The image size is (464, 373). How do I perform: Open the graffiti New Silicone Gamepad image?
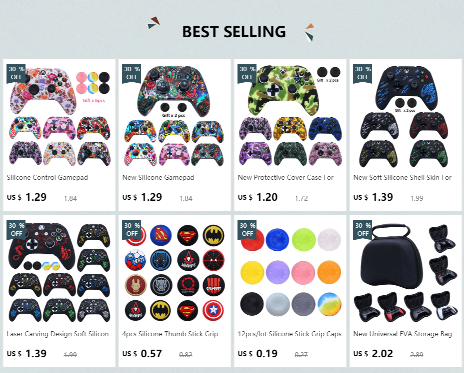[x=175, y=115]
